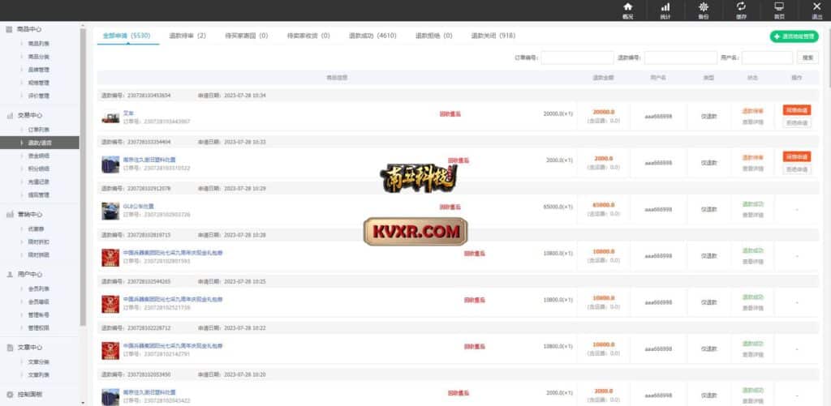
Task: Open 文章分类 in the sidebar
Action: 38,361
